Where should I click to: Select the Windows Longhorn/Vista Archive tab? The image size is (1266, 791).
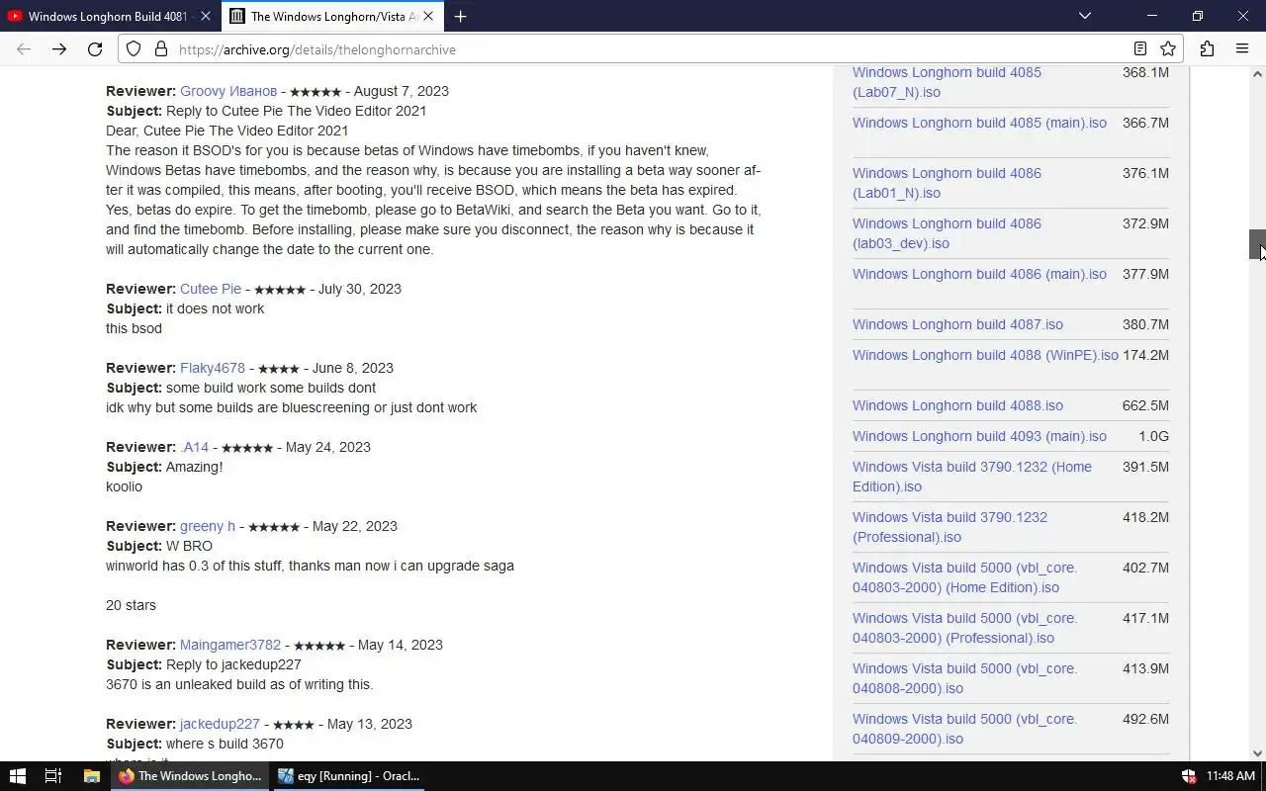click(332, 16)
